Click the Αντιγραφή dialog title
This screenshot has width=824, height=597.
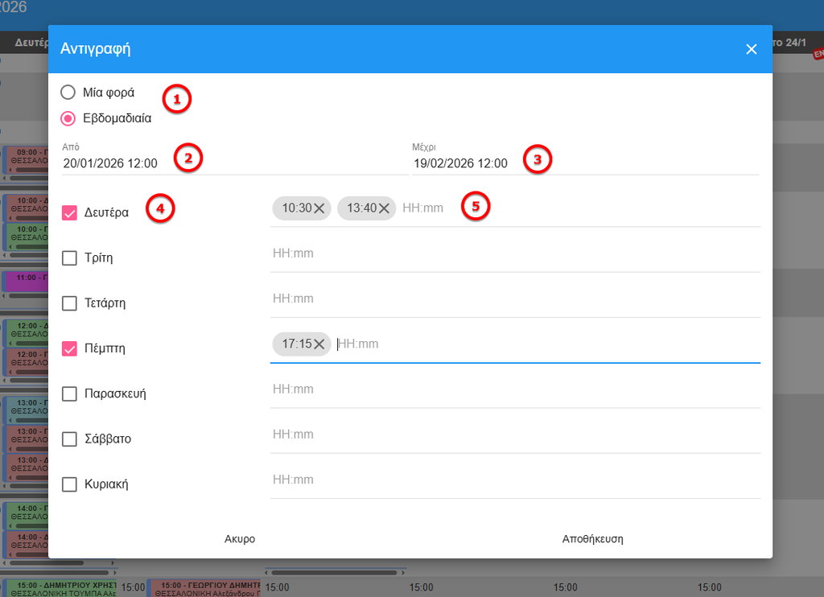tap(95, 48)
